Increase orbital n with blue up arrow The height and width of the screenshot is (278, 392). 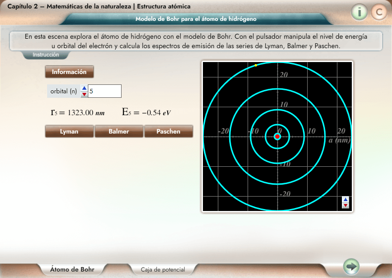(84, 88)
